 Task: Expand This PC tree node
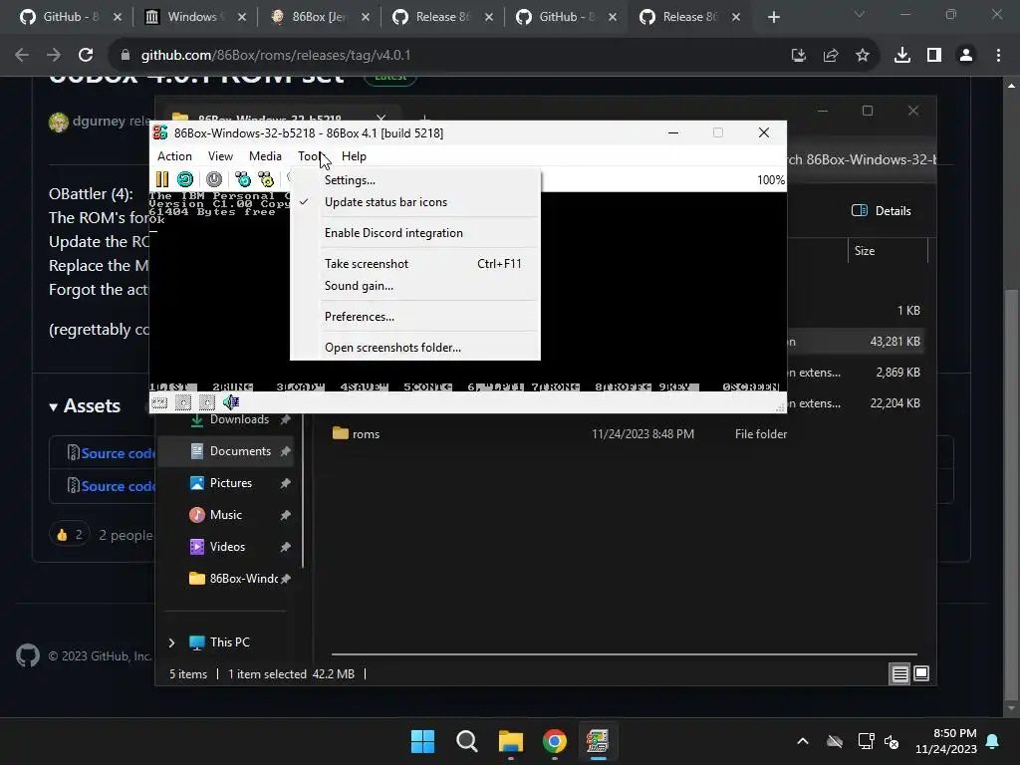pos(171,642)
